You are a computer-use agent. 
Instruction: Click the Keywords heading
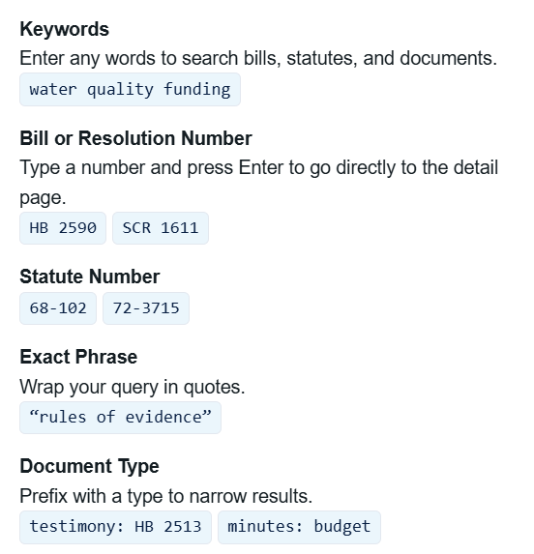pos(64,29)
